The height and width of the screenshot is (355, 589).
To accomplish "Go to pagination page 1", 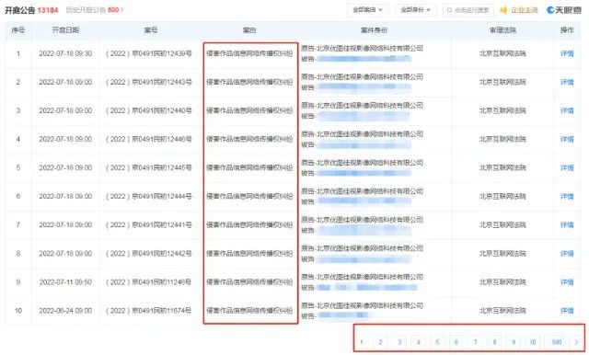I will [362, 342].
